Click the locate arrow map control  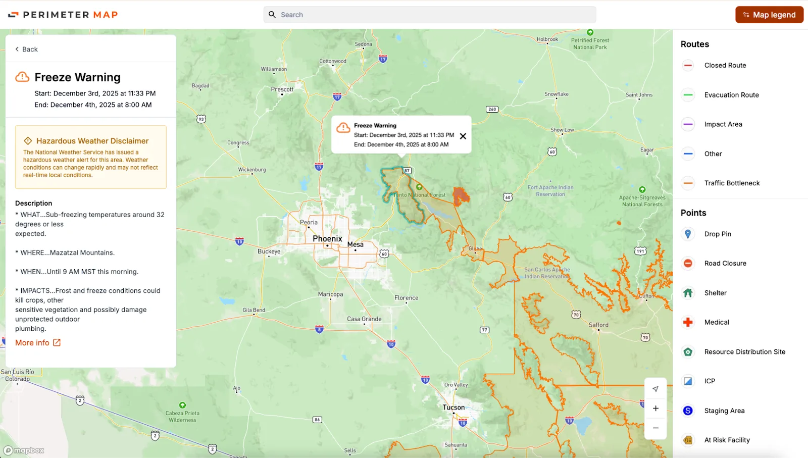[655, 389]
